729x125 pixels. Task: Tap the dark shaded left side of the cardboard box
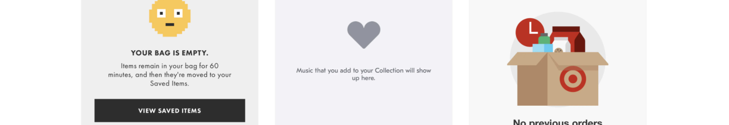(532, 85)
